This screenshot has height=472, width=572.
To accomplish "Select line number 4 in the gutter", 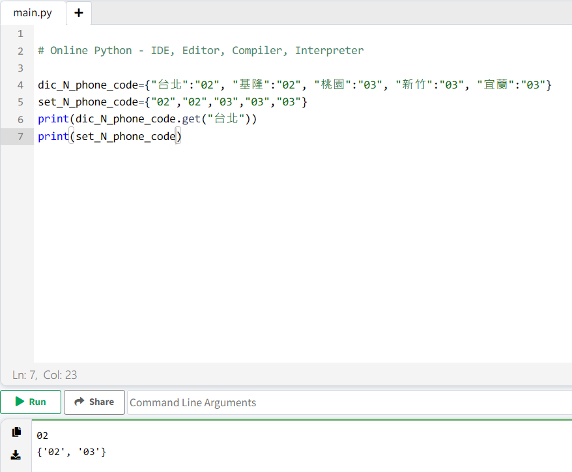I will (x=20, y=85).
